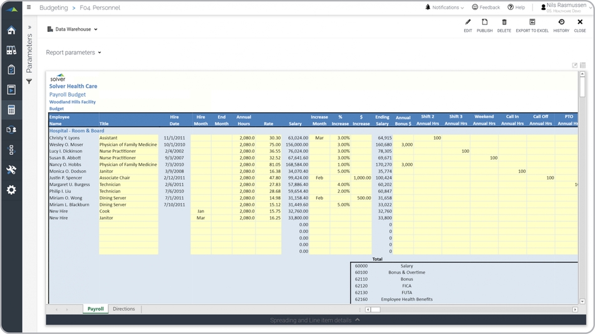The width and height of the screenshot is (595, 334).
Task: Open the settings gear in left sidebar
Action: (11, 190)
